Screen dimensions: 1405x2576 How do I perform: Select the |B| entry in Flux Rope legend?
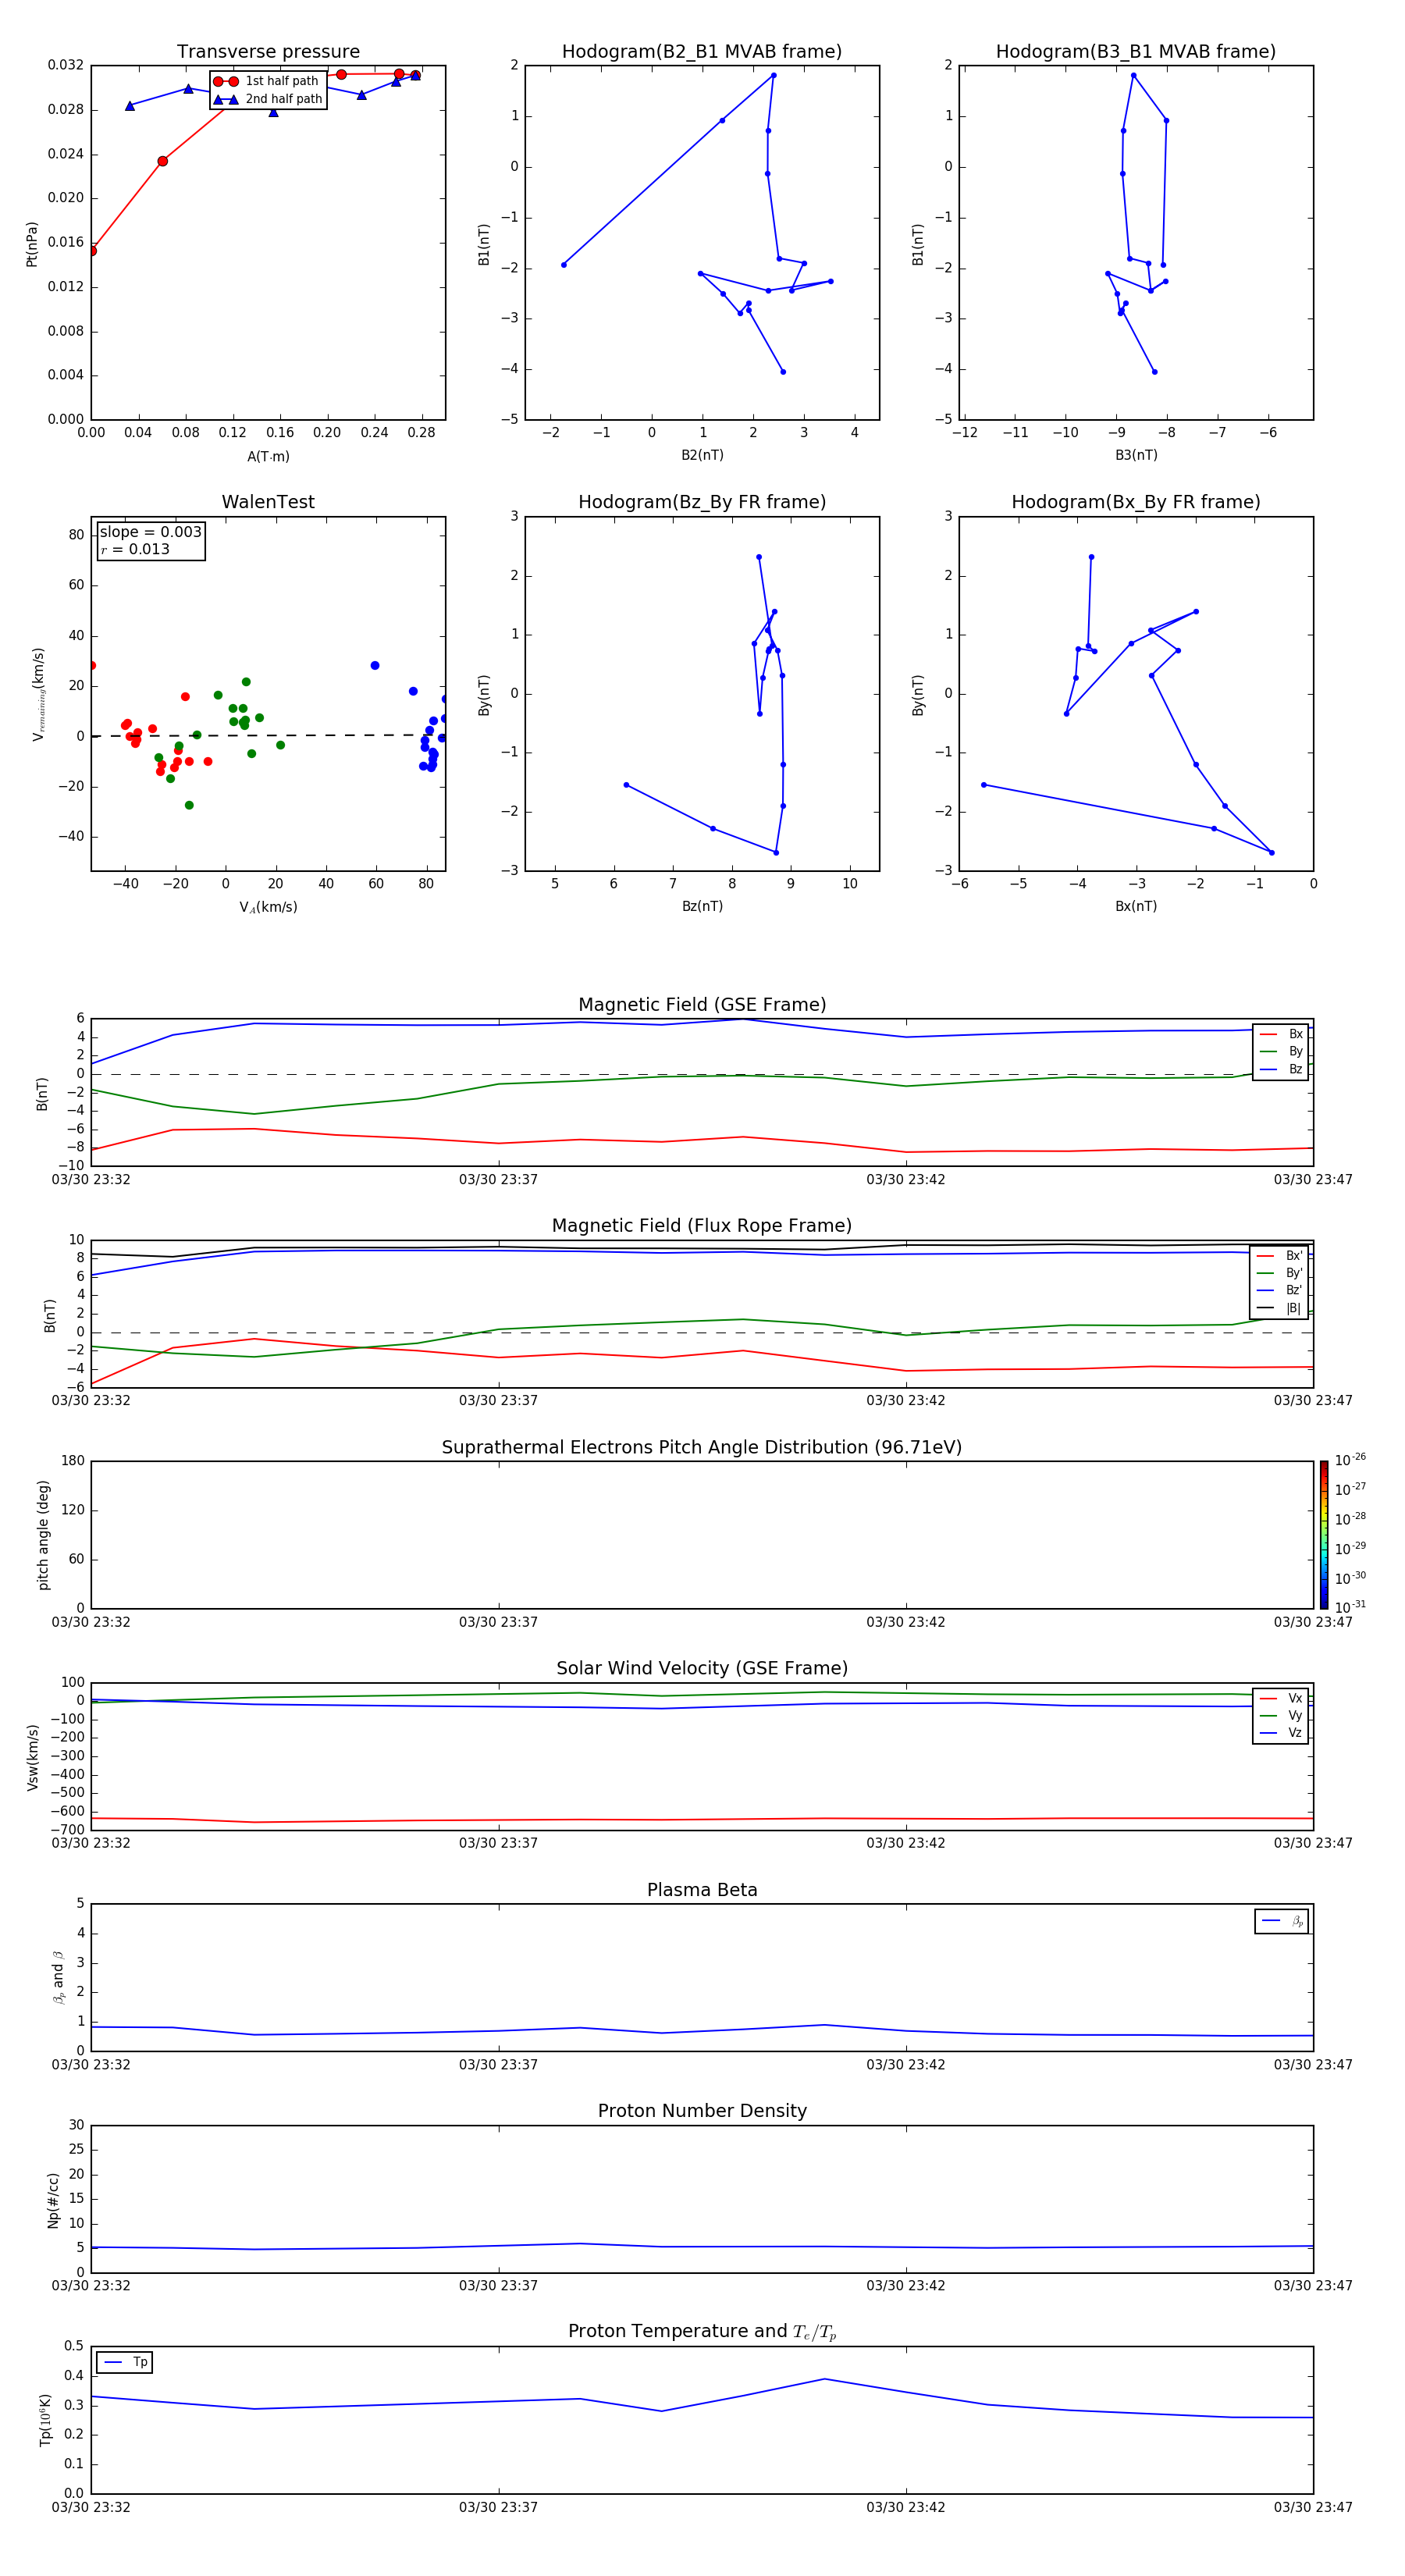coord(1280,1308)
